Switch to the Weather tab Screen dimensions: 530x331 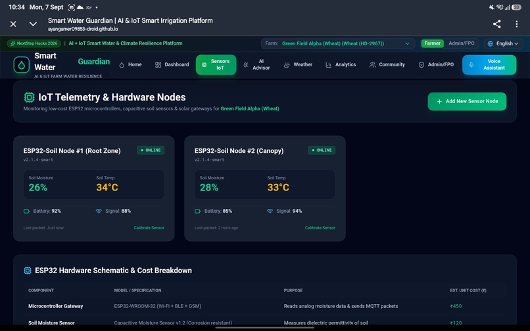[298, 64]
